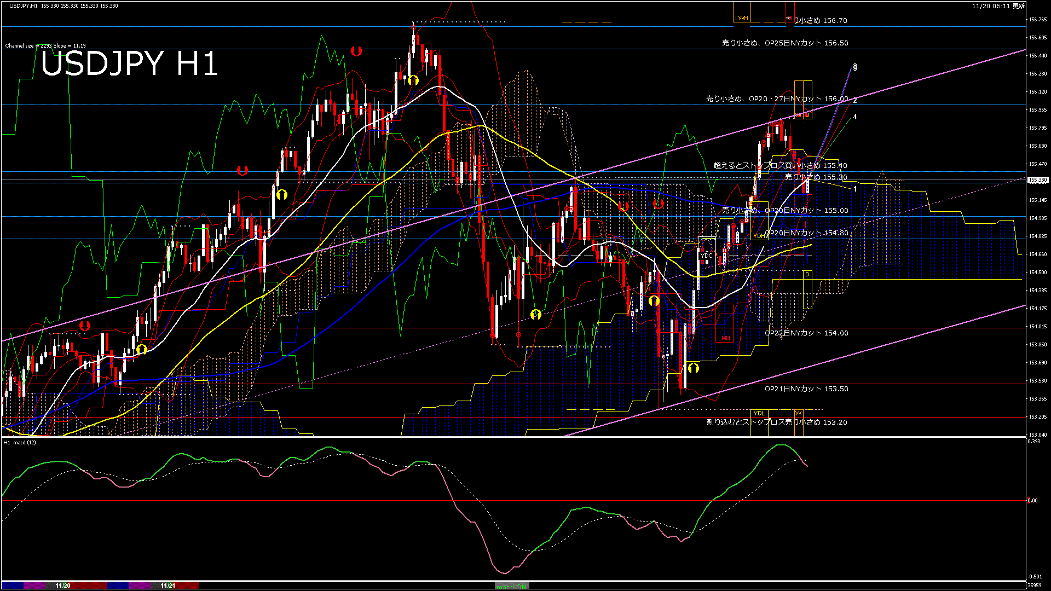This screenshot has height=591, width=1051.
Task: Click price axis label 155.470
Action: 1038,164
